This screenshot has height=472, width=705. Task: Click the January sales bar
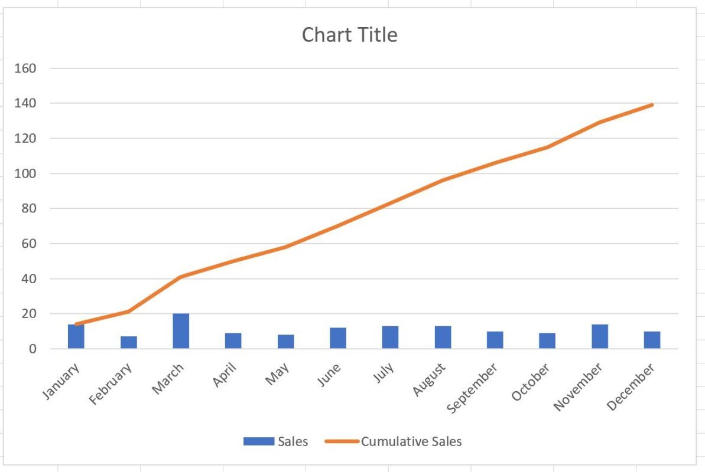(76, 336)
